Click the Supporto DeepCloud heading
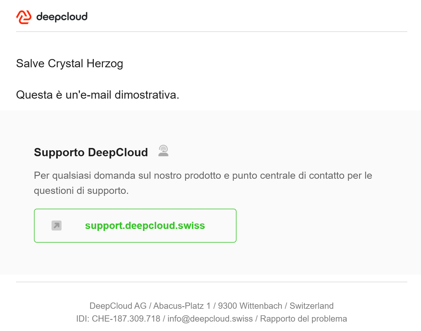The width and height of the screenshot is (421, 331). (x=91, y=152)
